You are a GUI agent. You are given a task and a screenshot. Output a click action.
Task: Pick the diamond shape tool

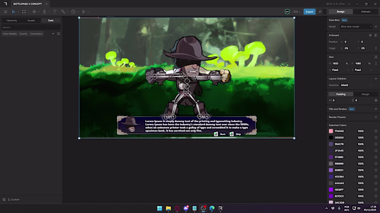tap(34, 11)
